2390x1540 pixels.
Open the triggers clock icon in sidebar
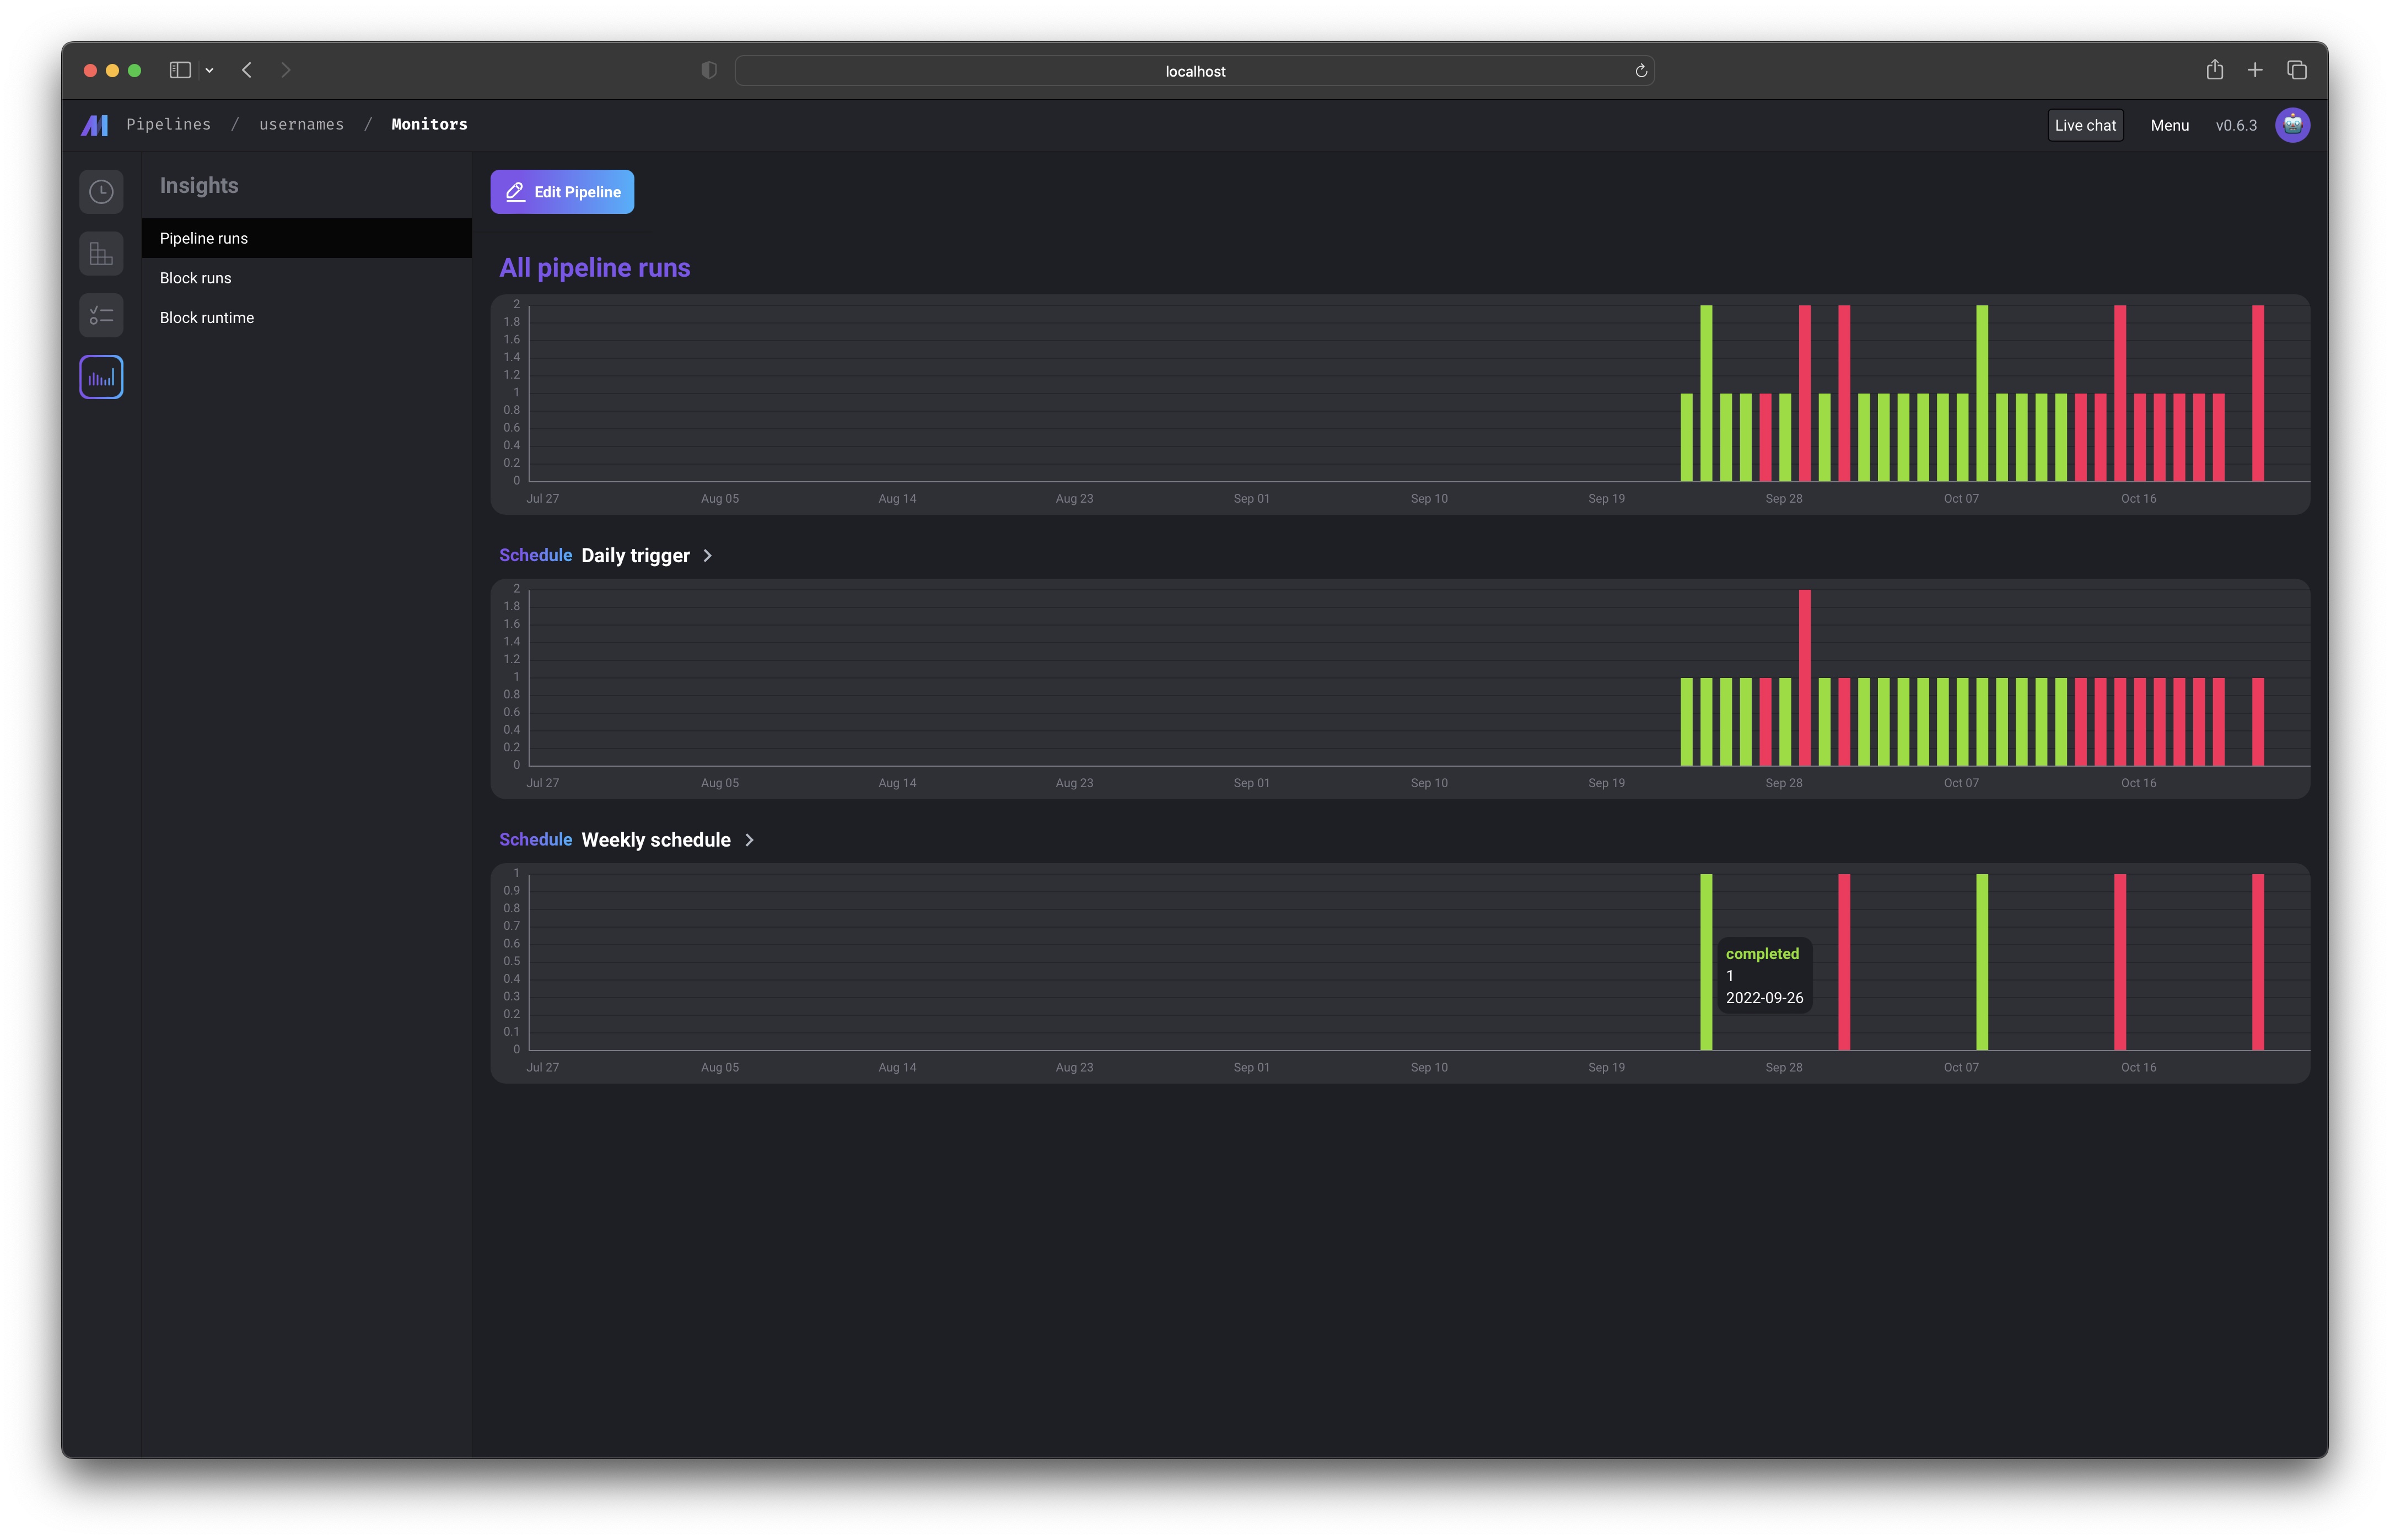(101, 192)
